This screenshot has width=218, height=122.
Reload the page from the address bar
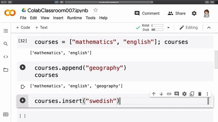152,2
